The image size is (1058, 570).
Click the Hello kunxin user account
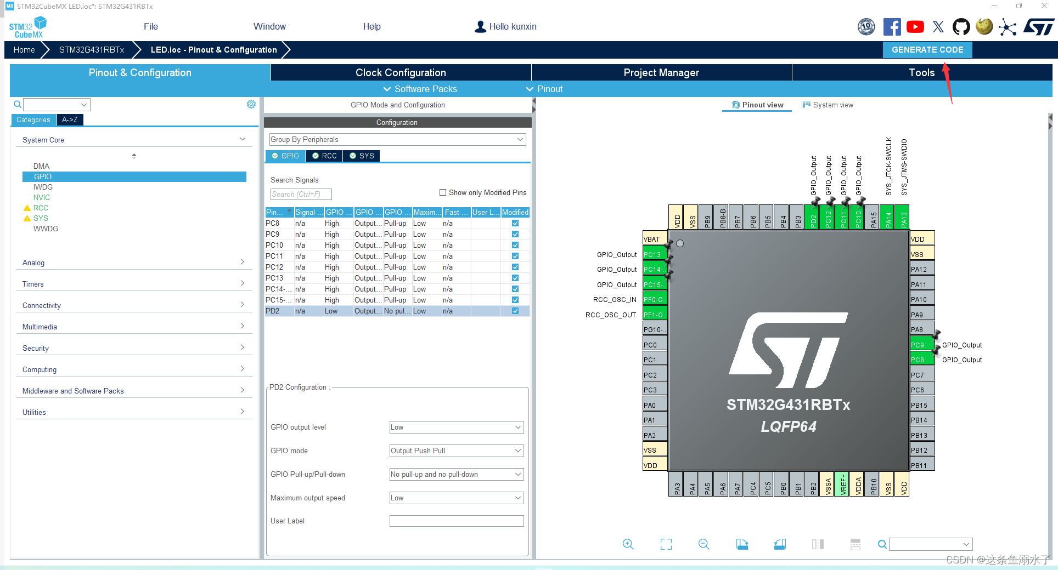point(505,26)
